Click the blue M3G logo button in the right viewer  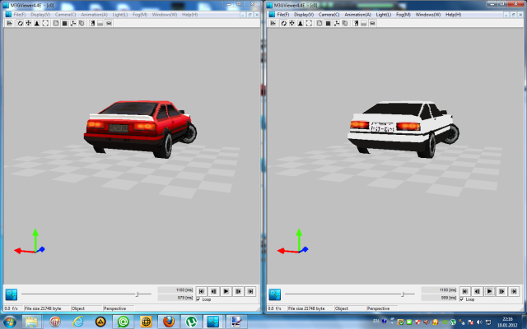[275, 294]
